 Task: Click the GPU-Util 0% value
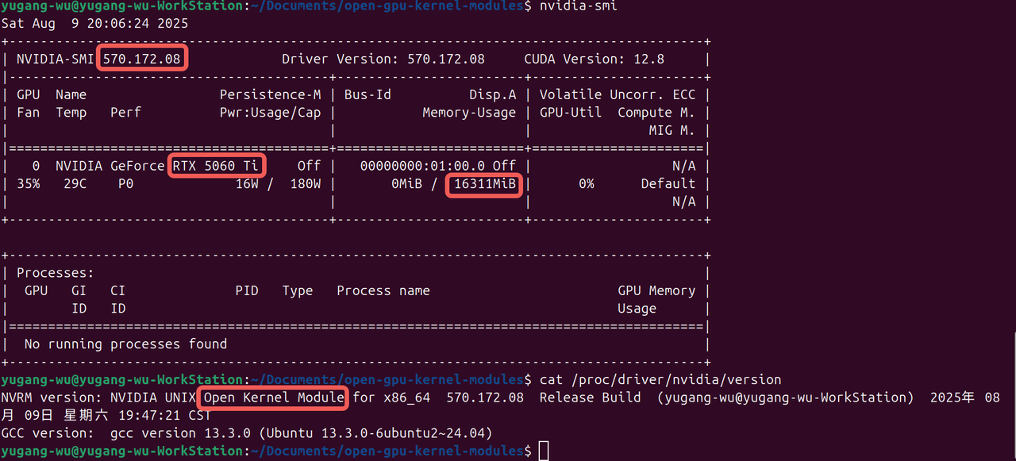pos(586,183)
